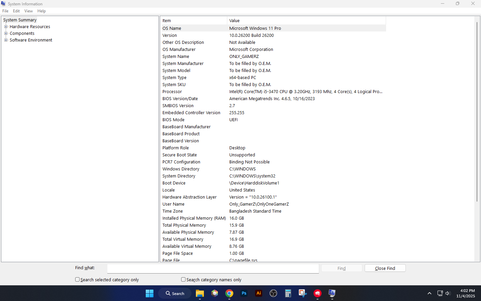481x301 pixels.
Task: Click the Other OS Description row
Action: coord(273,43)
